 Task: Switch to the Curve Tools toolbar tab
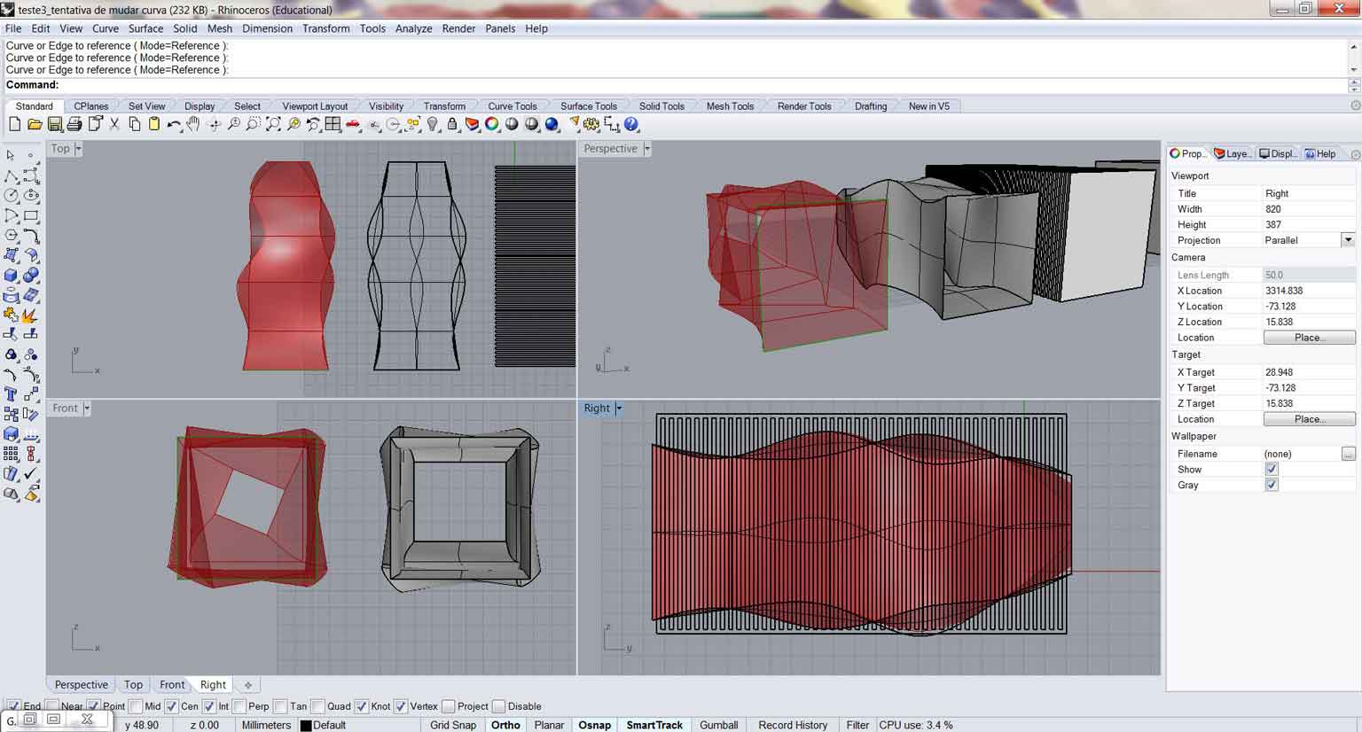click(512, 106)
